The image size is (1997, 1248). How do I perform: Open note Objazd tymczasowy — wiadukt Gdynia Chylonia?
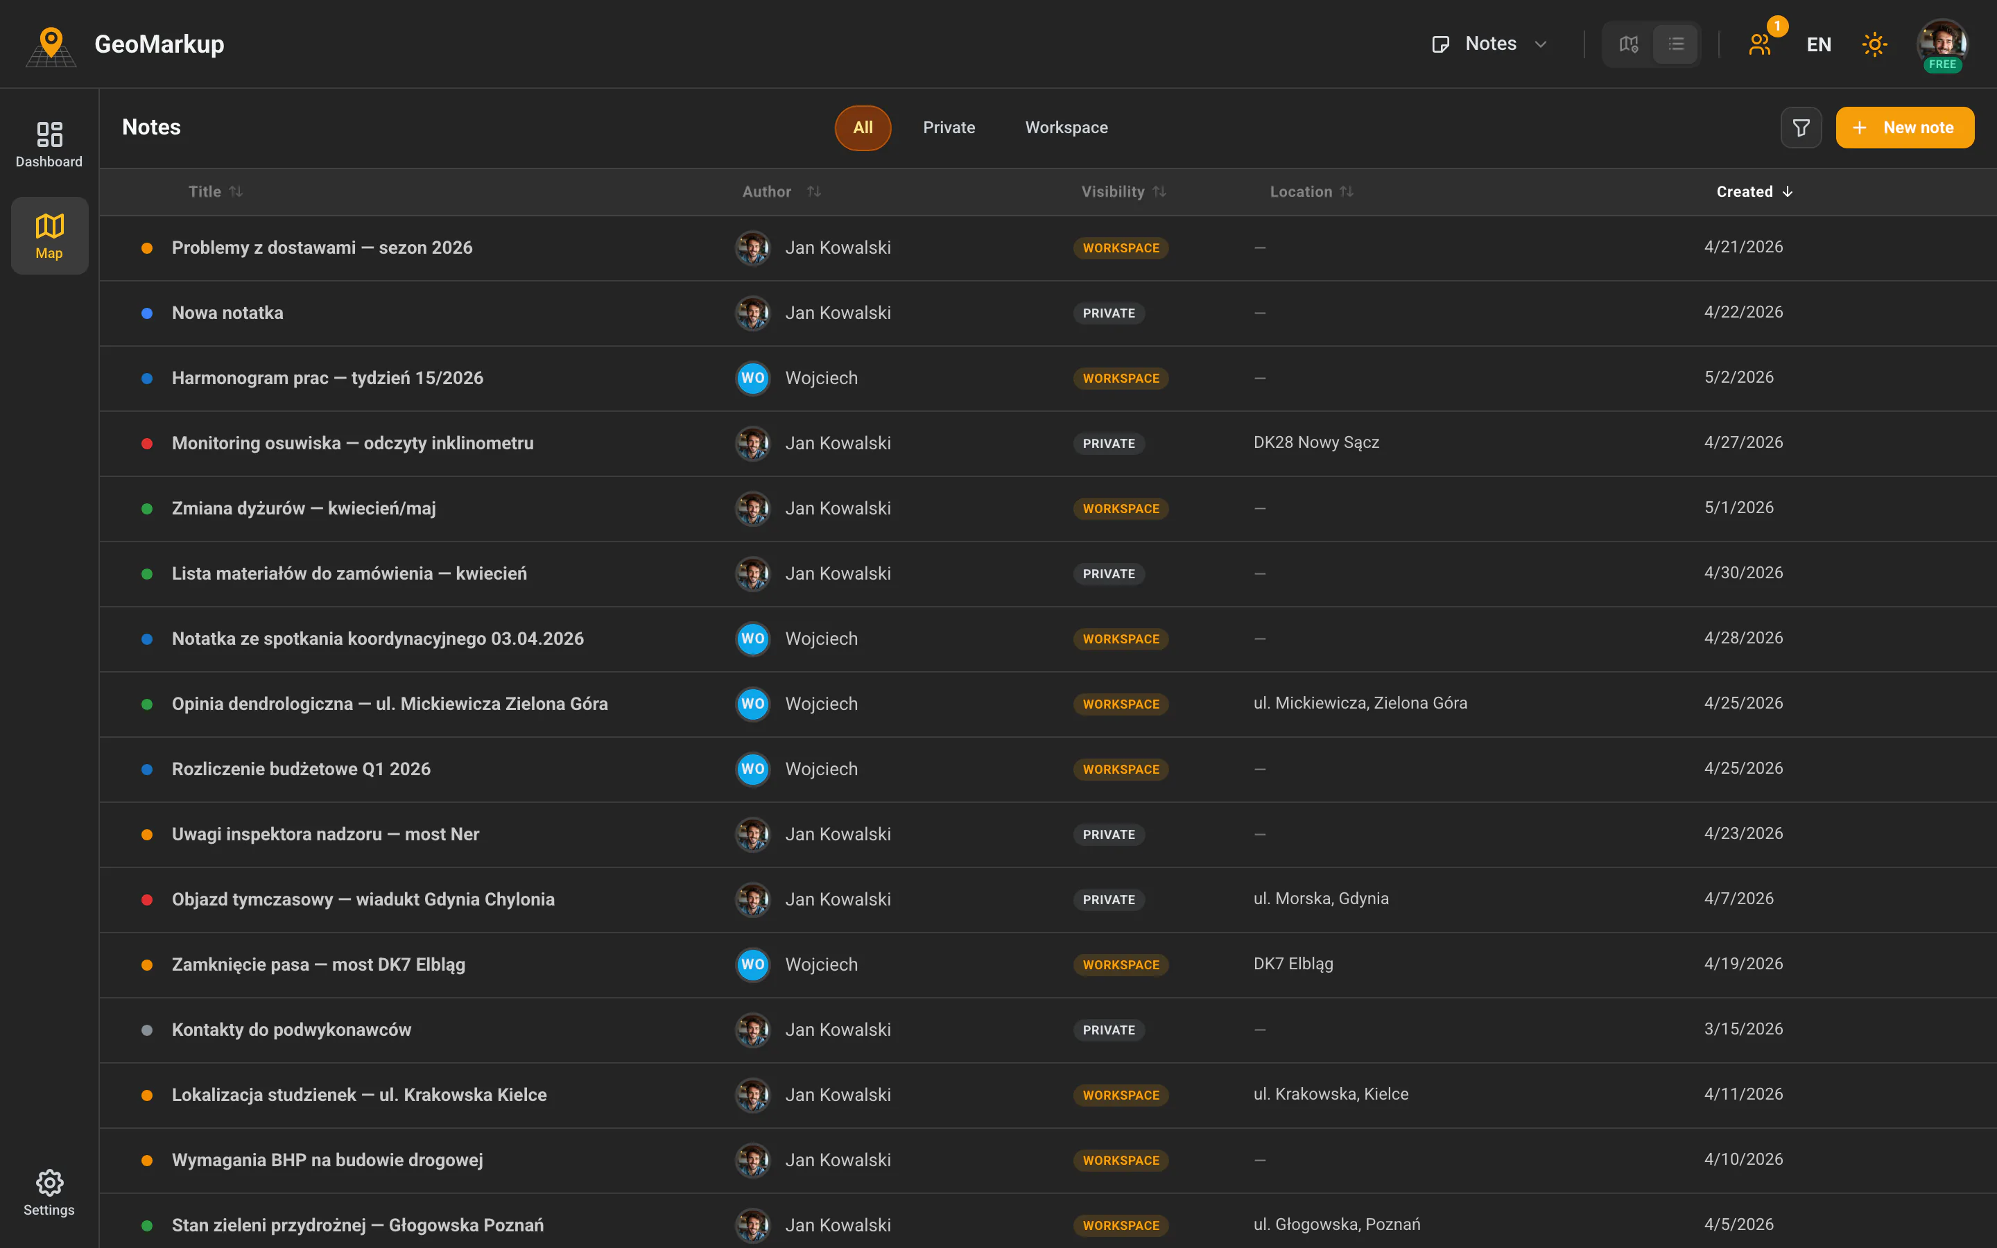(x=363, y=900)
